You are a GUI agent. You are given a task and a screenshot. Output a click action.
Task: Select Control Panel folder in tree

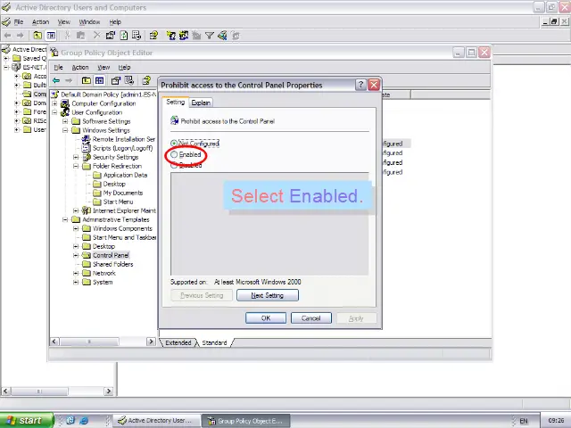[111, 255]
